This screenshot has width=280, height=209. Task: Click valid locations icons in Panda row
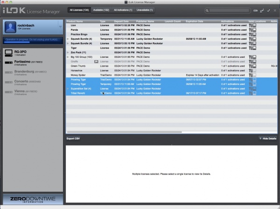tap(252, 30)
